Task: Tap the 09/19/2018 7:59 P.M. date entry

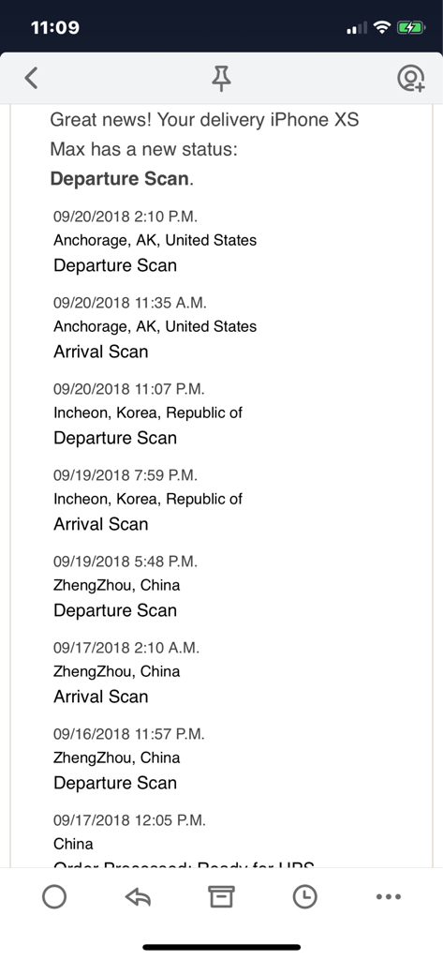Action: tap(126, 474)
